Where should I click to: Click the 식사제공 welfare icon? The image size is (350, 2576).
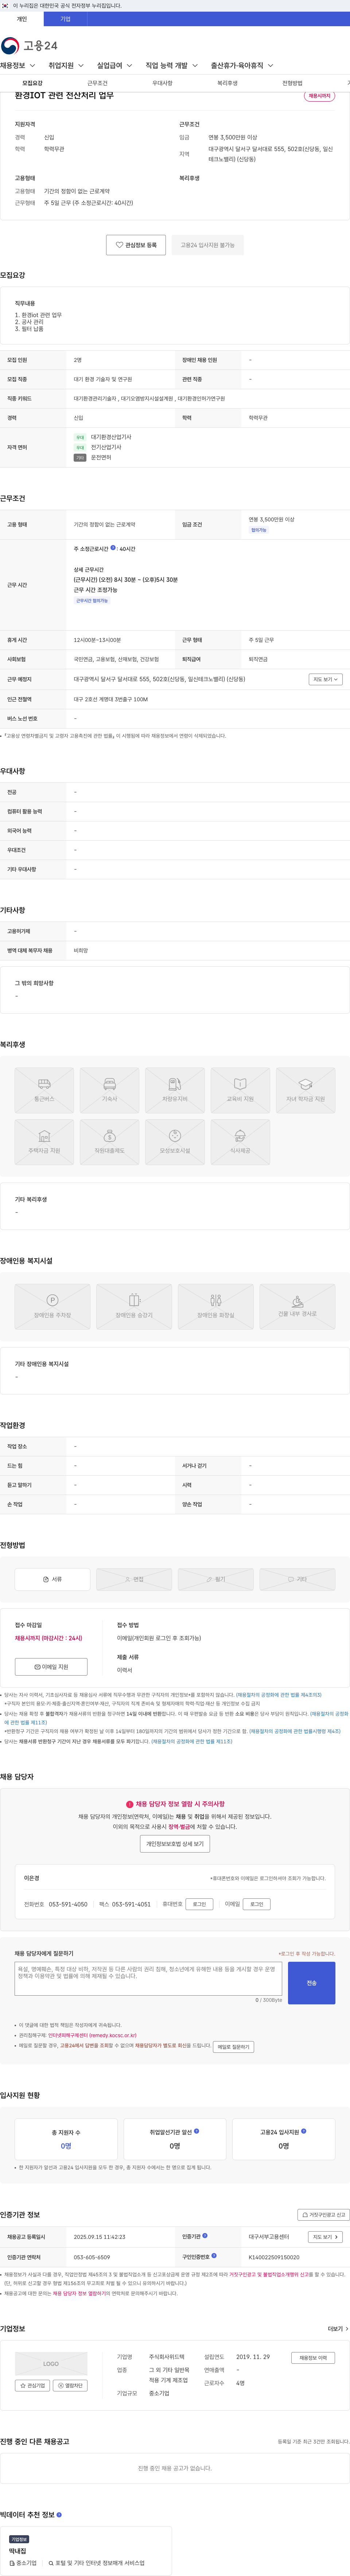tap(240, 1142)
